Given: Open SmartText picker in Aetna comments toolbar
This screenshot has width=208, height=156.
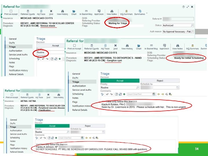Looking at the screenshot, I should 82,138.
